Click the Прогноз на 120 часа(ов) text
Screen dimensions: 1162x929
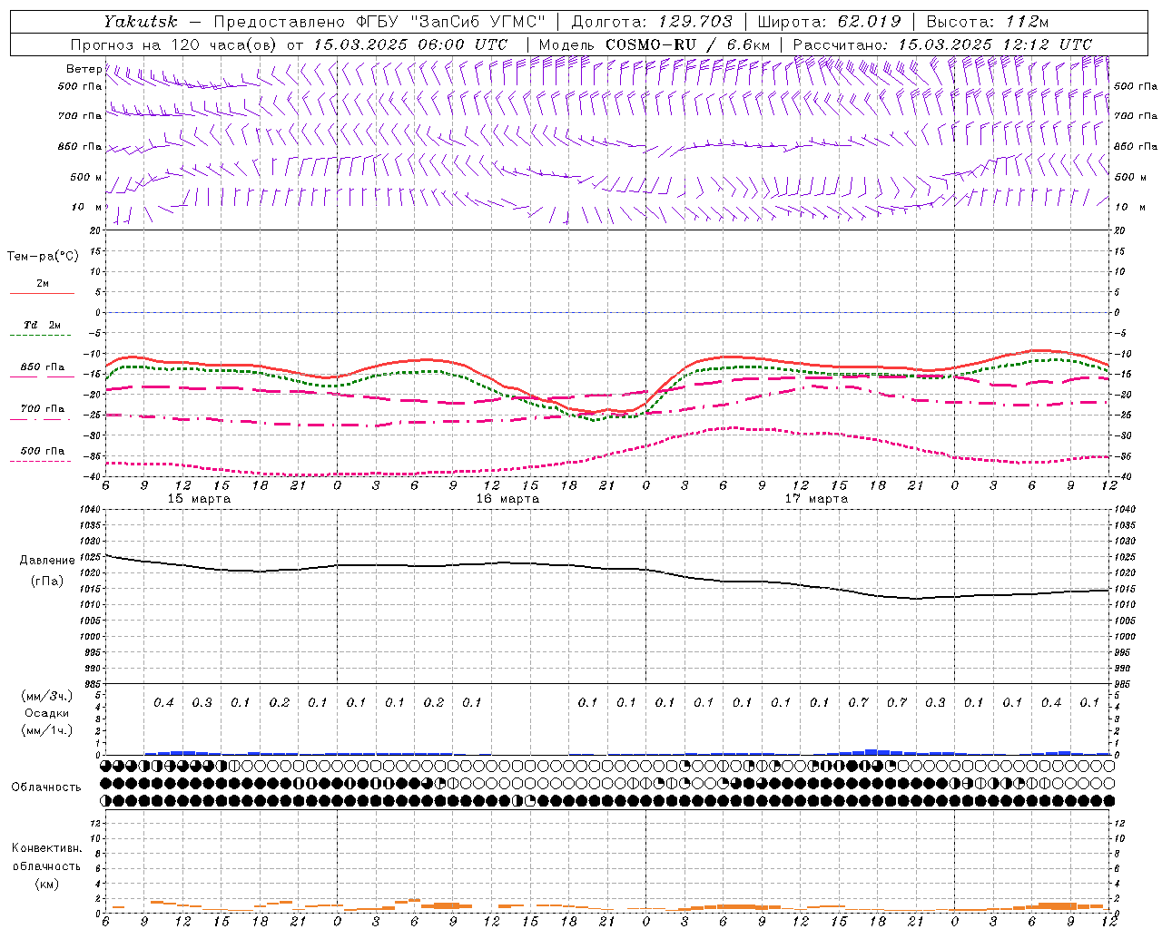coord(174,44)
